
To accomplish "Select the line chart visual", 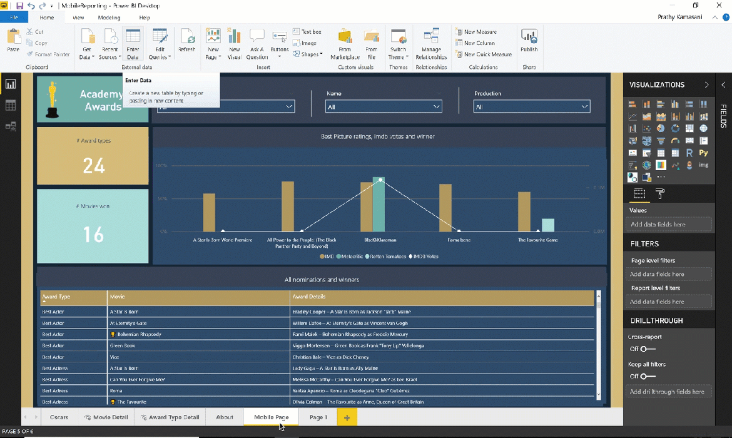I will [x=632, y=116].
